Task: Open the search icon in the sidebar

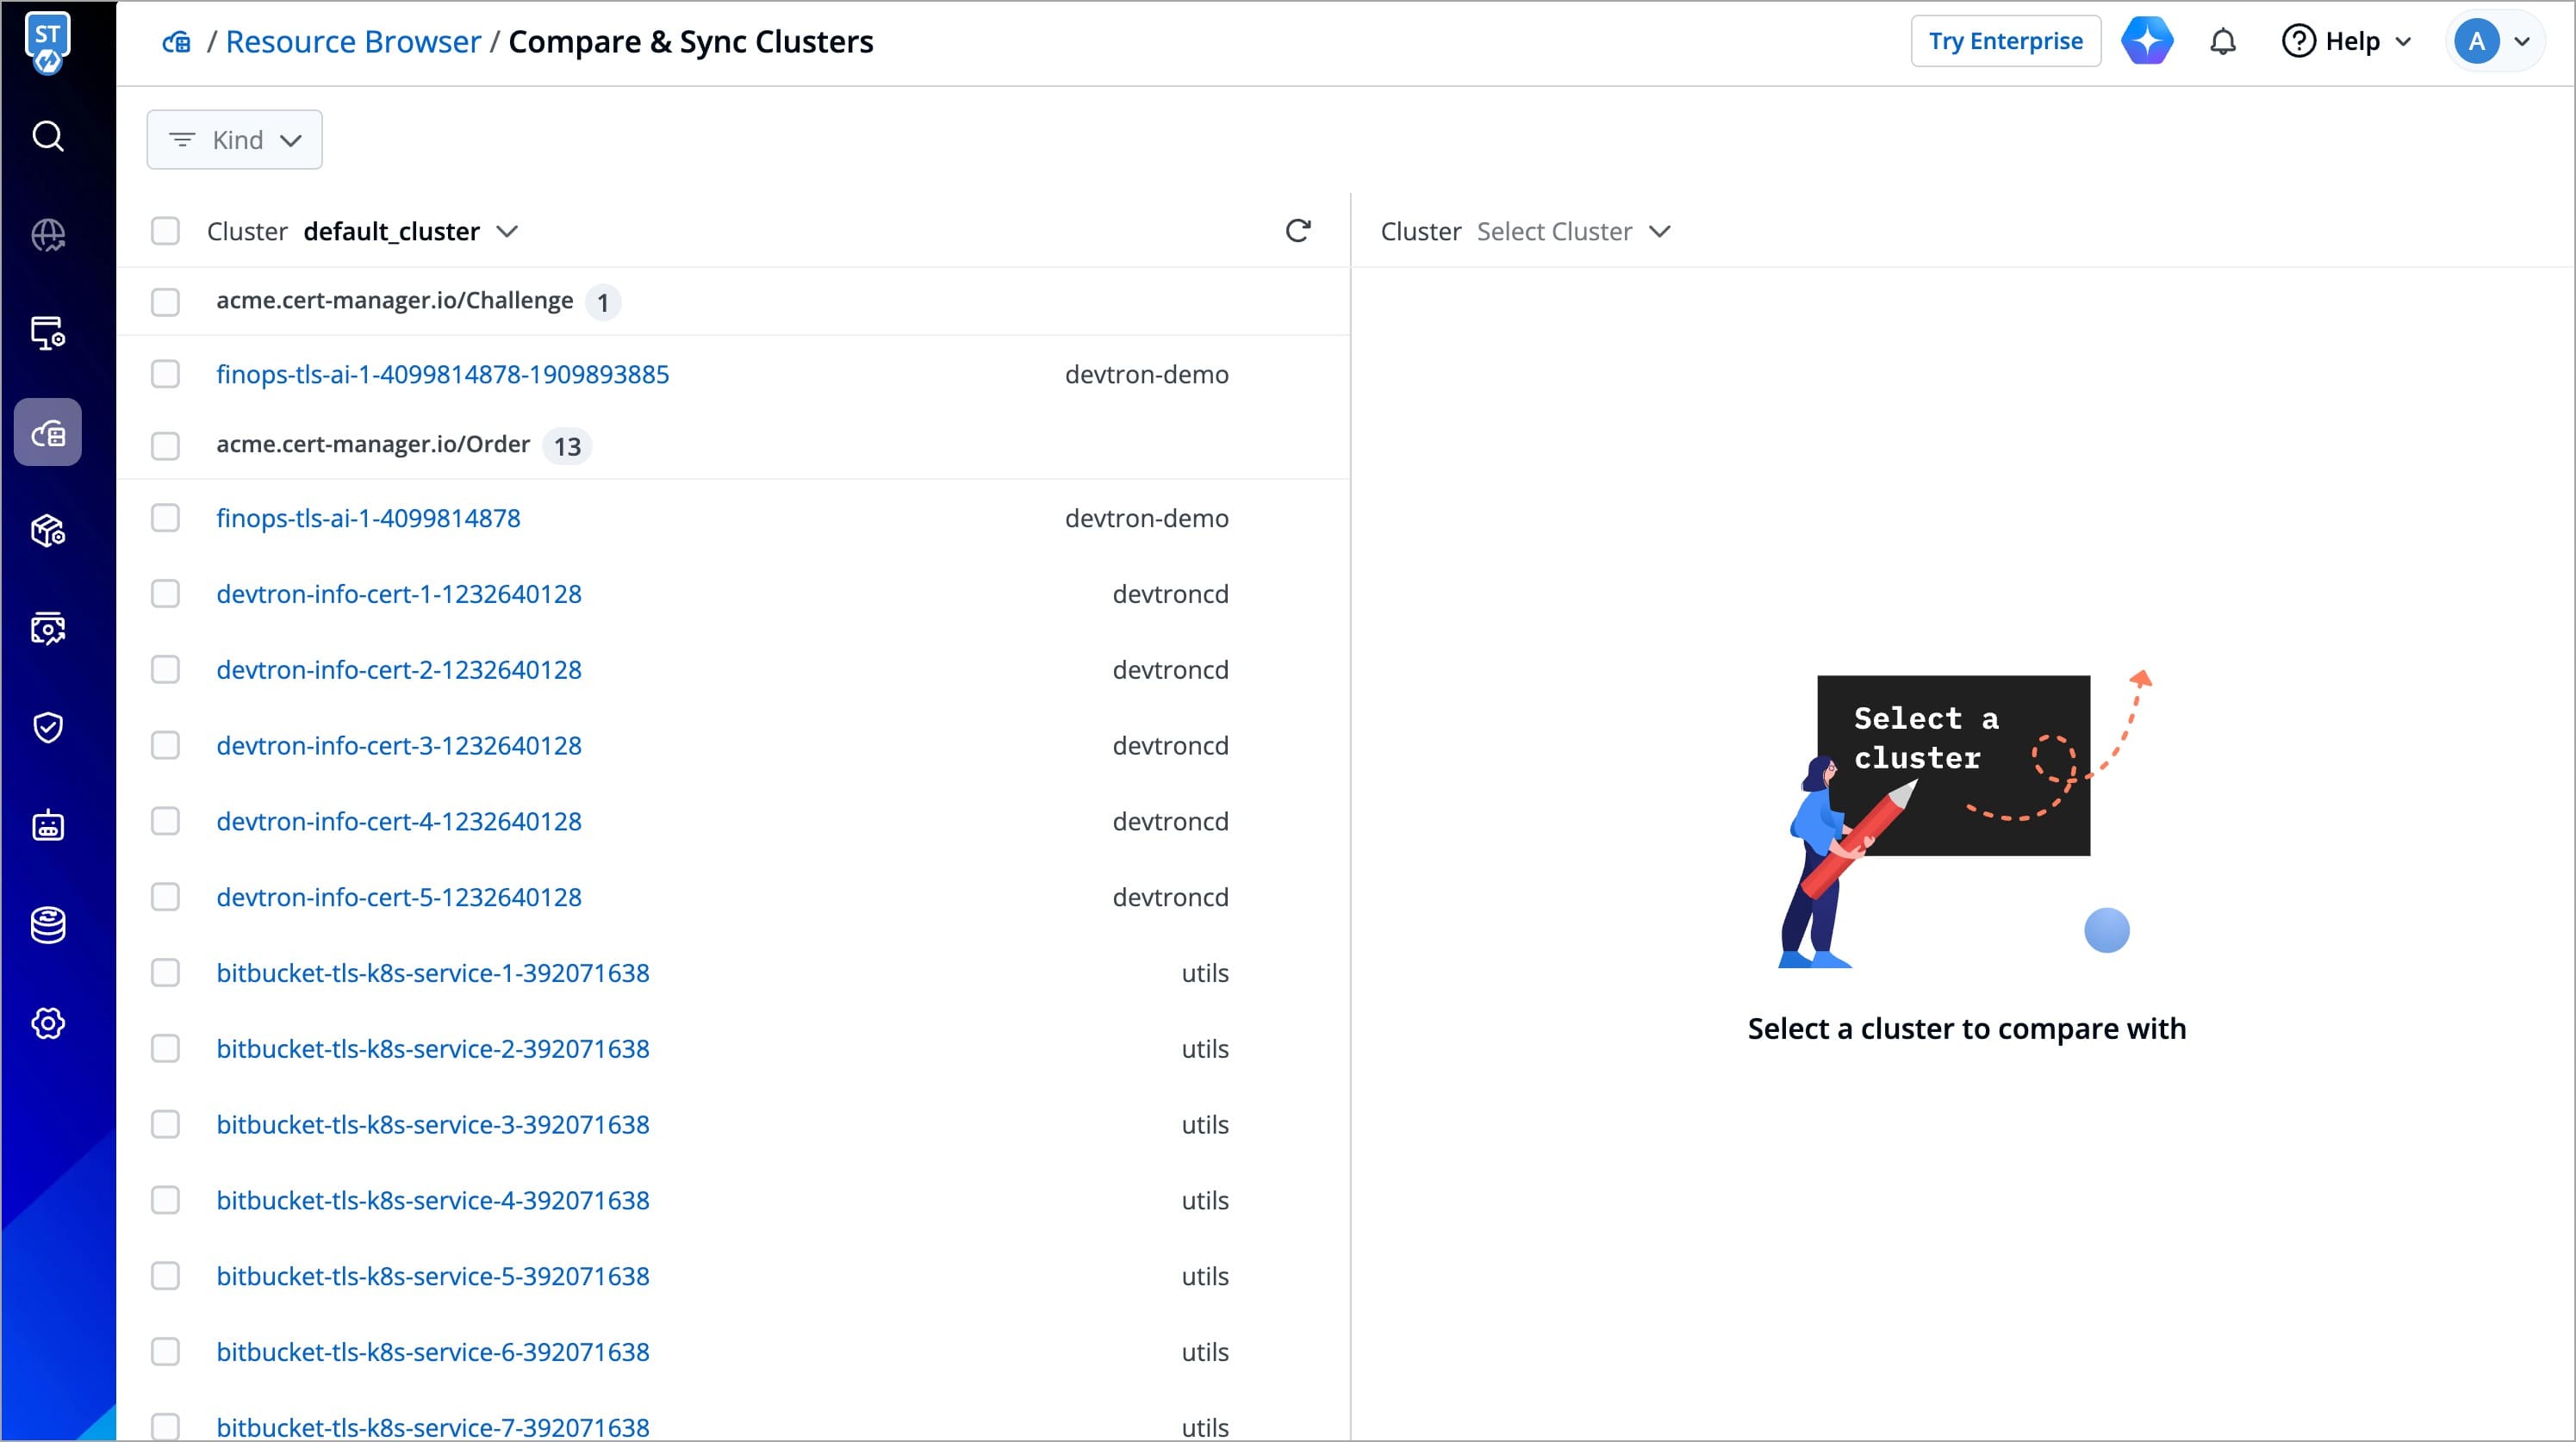Action: click(x=48, y=136)
